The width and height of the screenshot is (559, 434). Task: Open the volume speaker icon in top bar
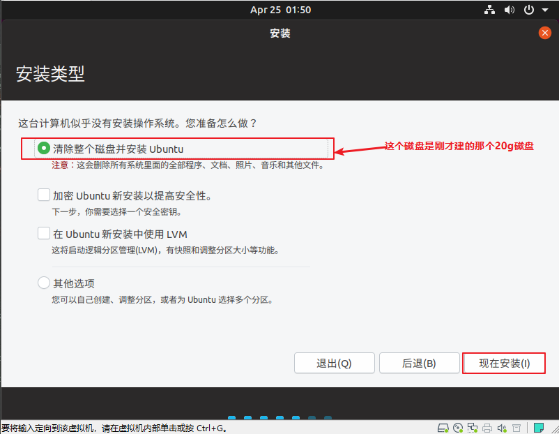coord(509,10)
